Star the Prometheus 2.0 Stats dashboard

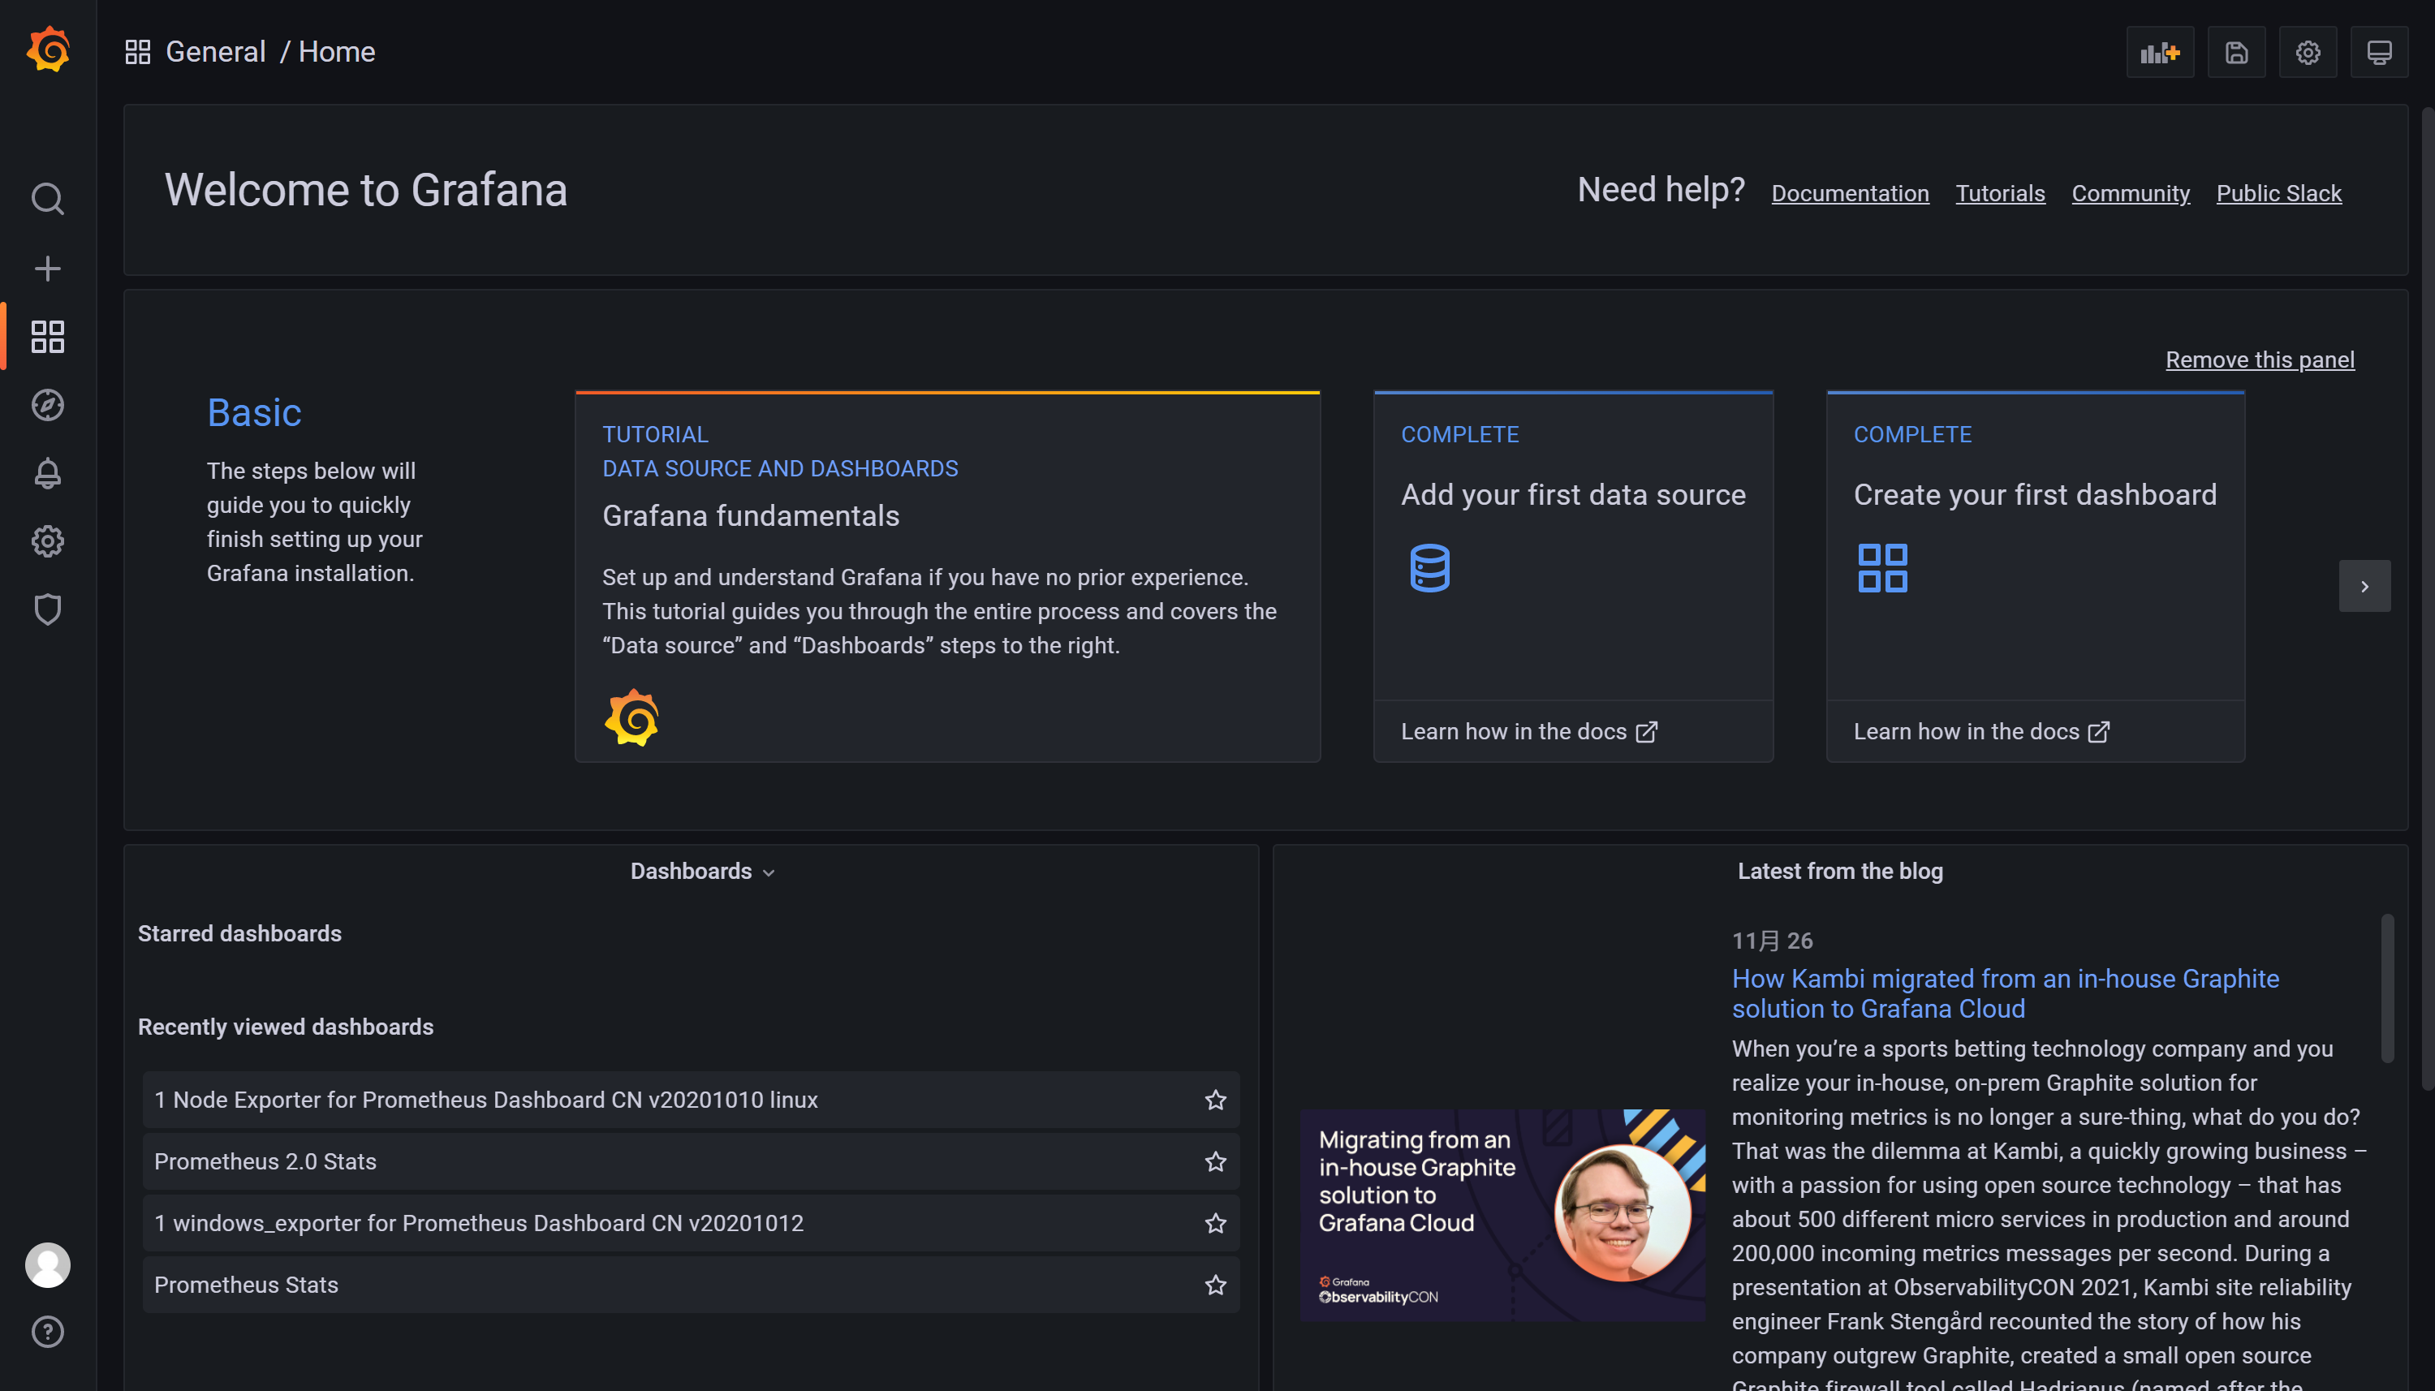1215,1161
